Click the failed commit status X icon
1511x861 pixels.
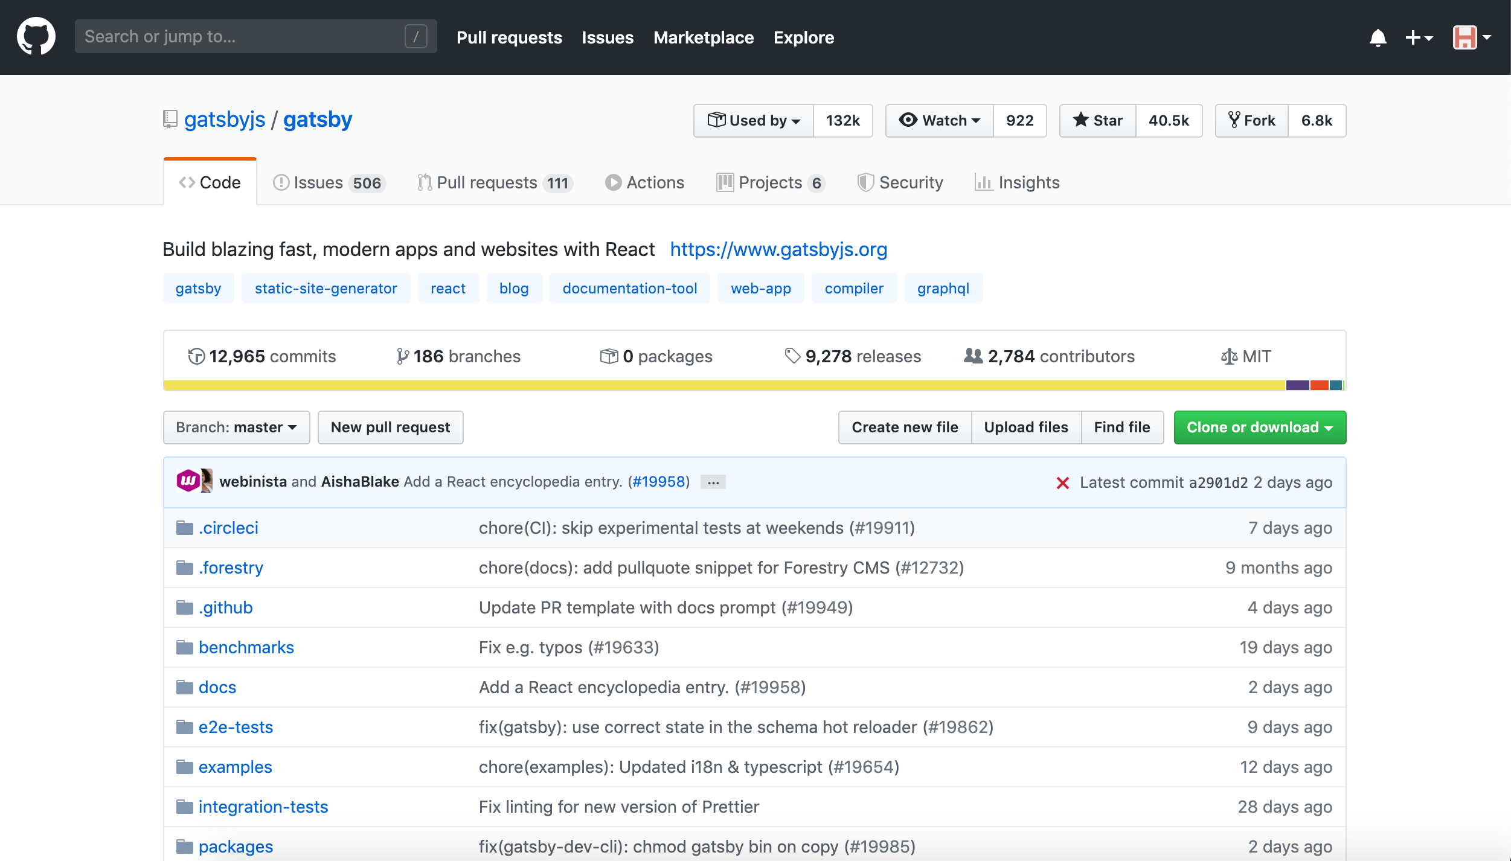[x=1062, y=482]
